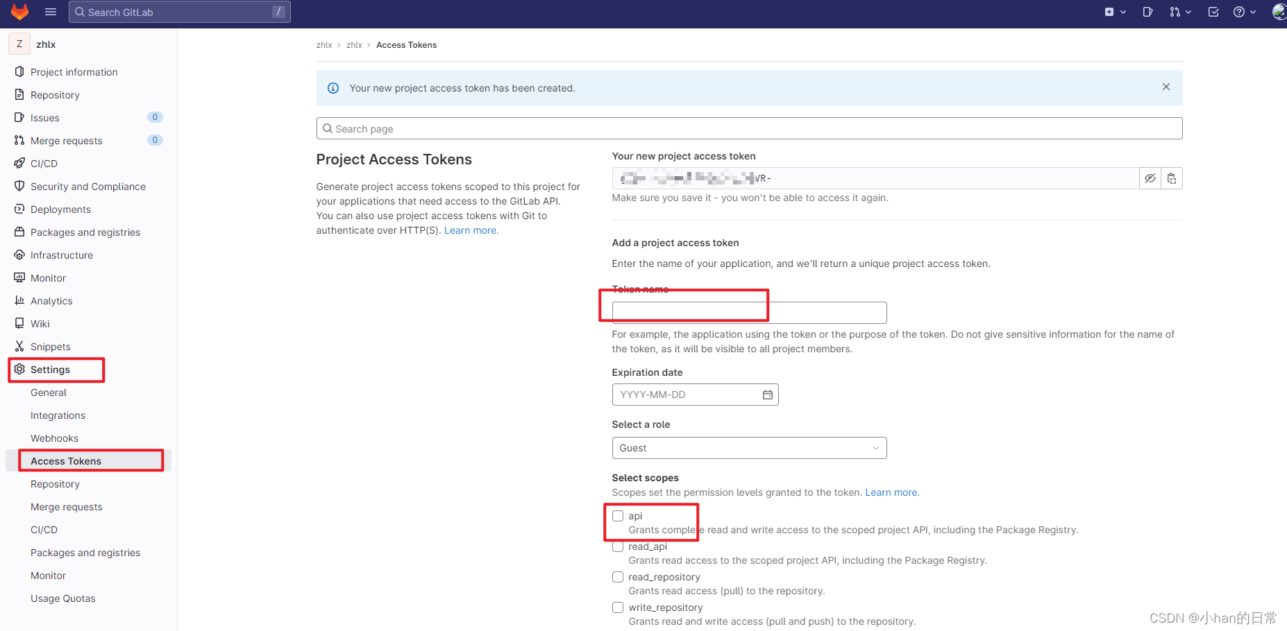Click the Infrastructure sidebar icon

point(19,254)
